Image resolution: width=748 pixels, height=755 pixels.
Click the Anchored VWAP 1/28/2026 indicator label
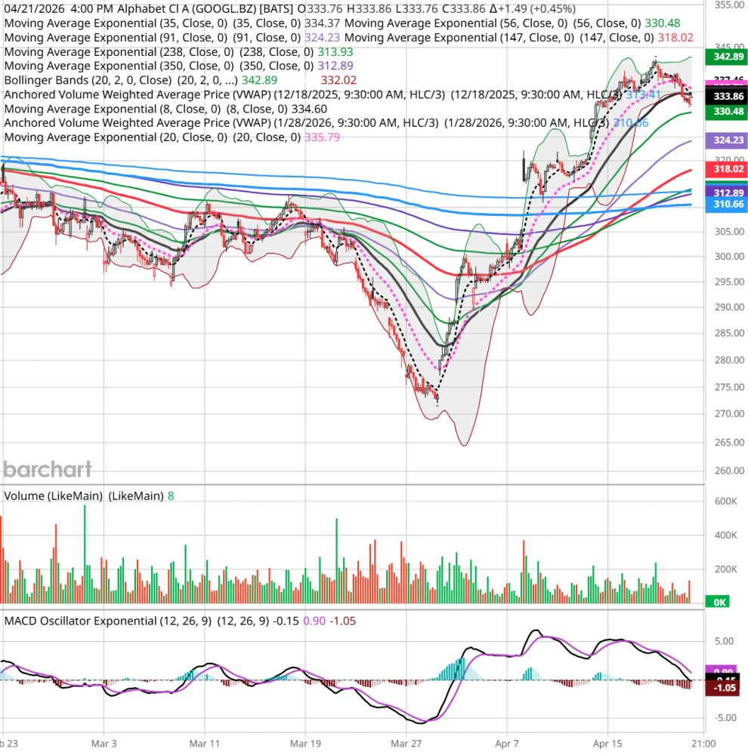[221, 123]
